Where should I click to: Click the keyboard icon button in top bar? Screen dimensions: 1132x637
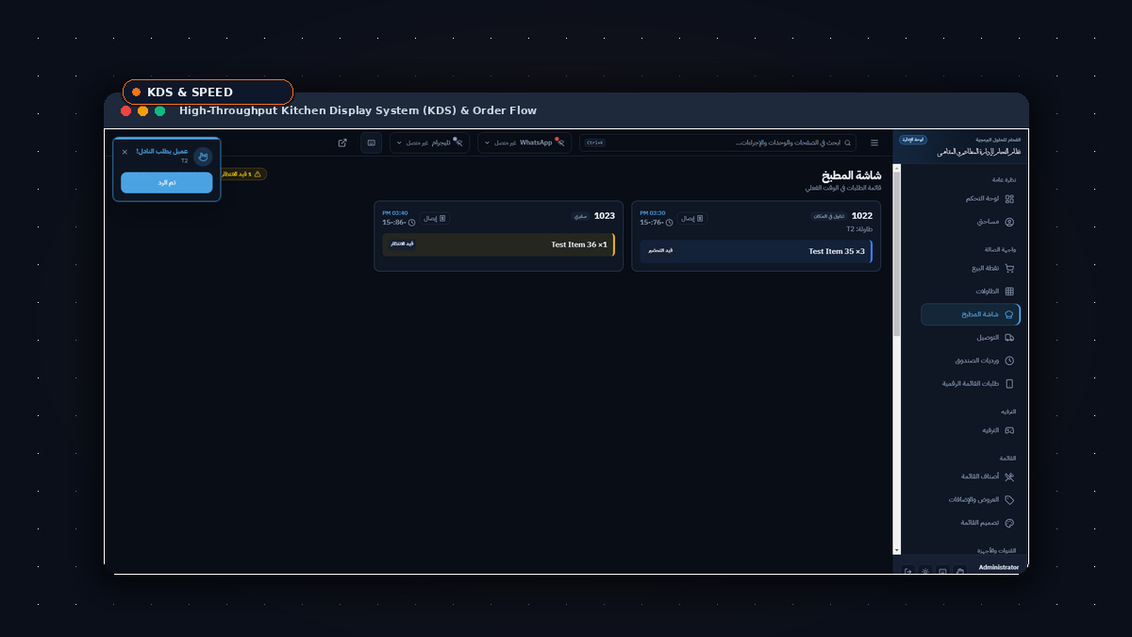372,142
